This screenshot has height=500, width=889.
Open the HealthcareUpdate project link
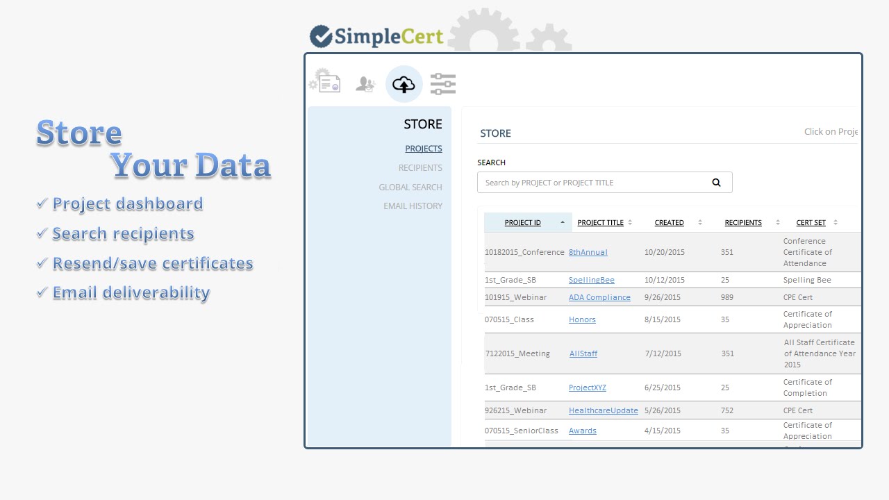(604, 410)
